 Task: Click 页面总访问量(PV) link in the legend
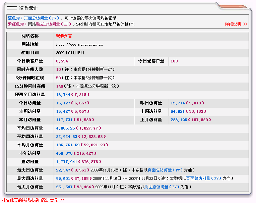(x=42, y=18)
